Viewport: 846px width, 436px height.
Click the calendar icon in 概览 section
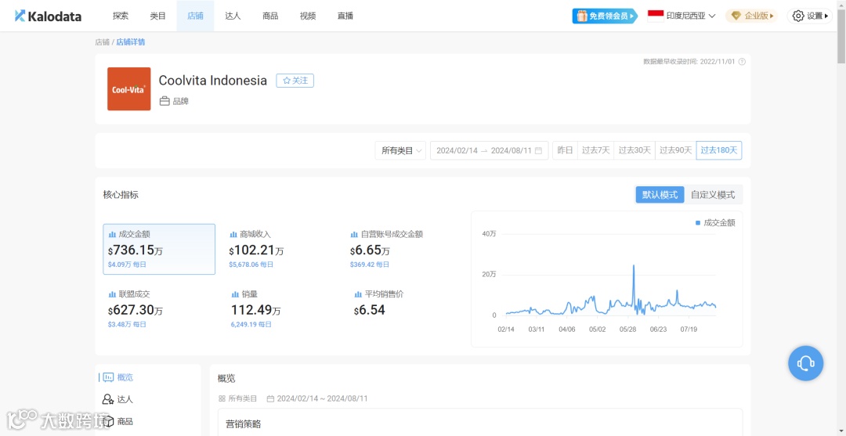pyautogui.click(x=270, y=398)
